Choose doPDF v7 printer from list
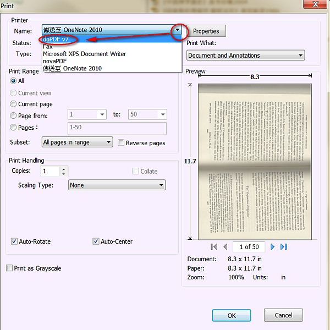 (112, 39)
